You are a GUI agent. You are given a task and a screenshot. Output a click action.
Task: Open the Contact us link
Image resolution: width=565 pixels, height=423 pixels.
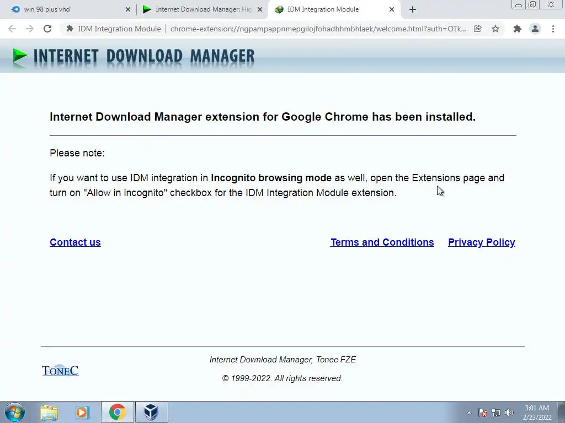tap(75, 242)
